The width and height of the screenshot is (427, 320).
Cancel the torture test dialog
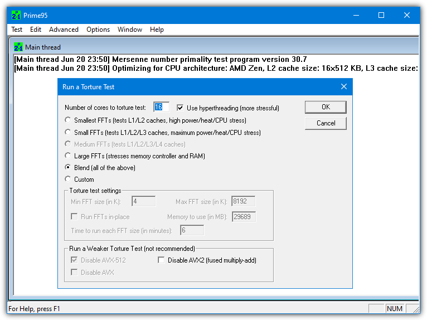(x=326, y=123)
